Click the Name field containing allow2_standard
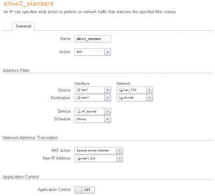 (x=93, y=39)
